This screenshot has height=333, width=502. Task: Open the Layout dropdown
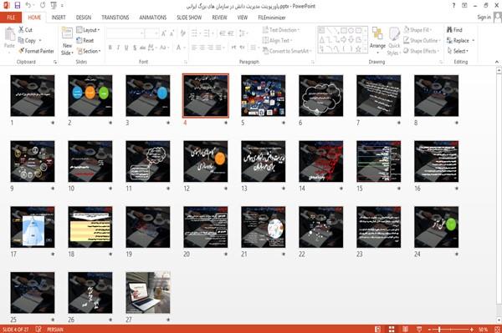pyautogui.click(x=88, y=30)
